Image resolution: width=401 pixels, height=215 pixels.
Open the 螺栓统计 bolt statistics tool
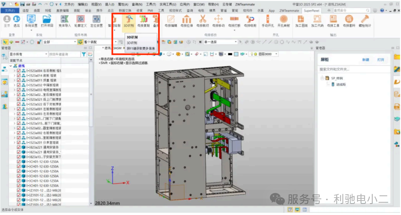(x=365, y=21)
